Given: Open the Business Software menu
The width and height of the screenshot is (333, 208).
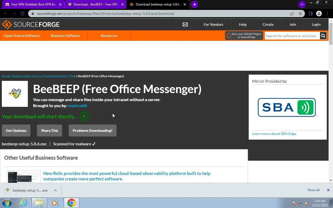Looking at the screenshot, I should click(x=65, y=36).
